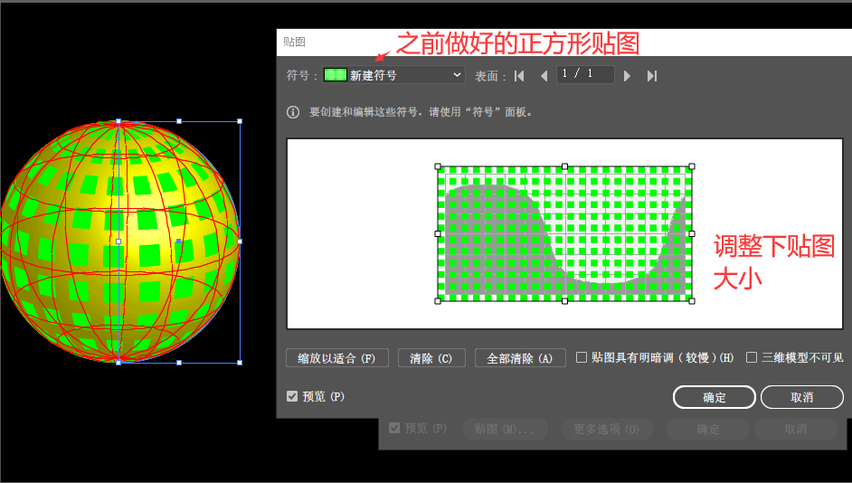Click the symbol thumbnail swatch in dropdown

(x=336, y=75)
